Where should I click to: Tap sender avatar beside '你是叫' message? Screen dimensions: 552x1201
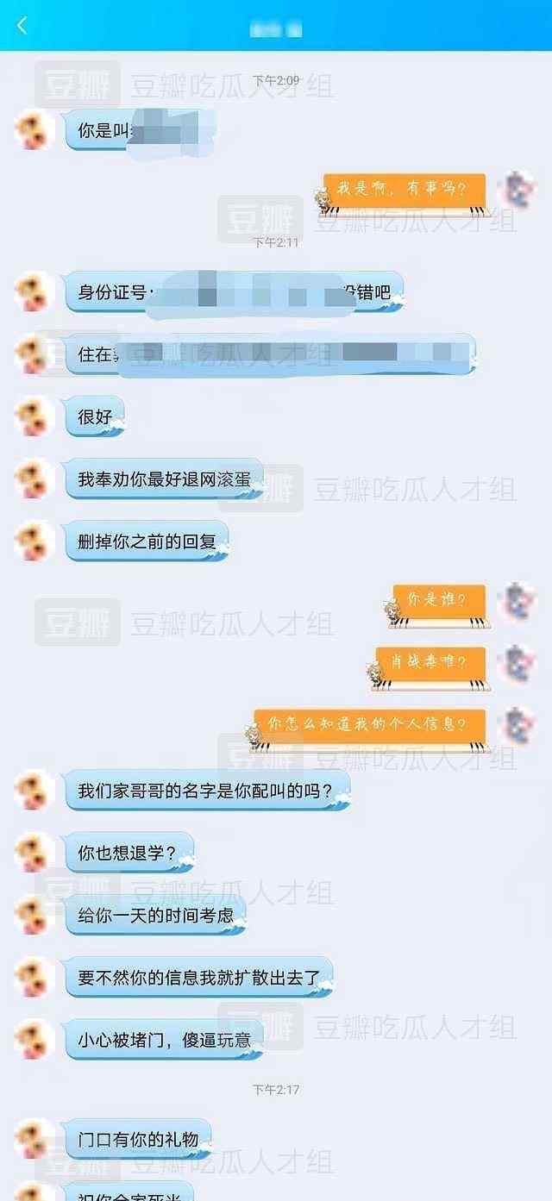[34, 131]
